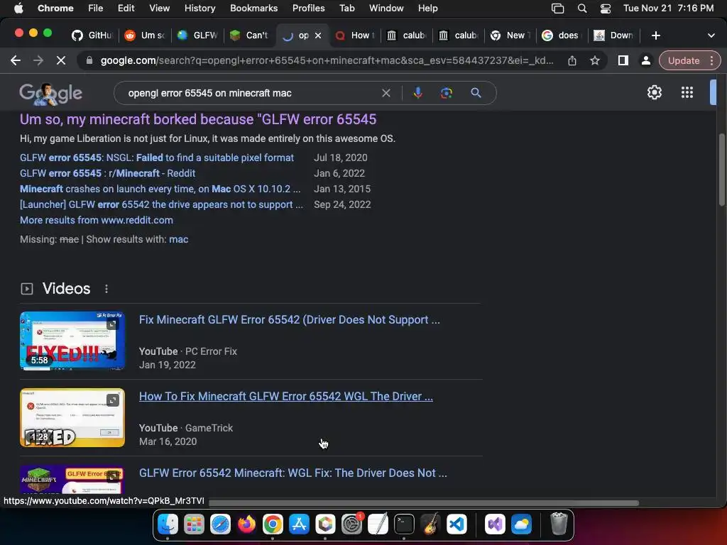This screenshot has width=727, height=545.
Task: Switch to the GitHub tab
Action: 92,35
